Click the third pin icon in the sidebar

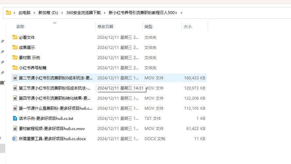pyautogui.click(x=3, y=62)
